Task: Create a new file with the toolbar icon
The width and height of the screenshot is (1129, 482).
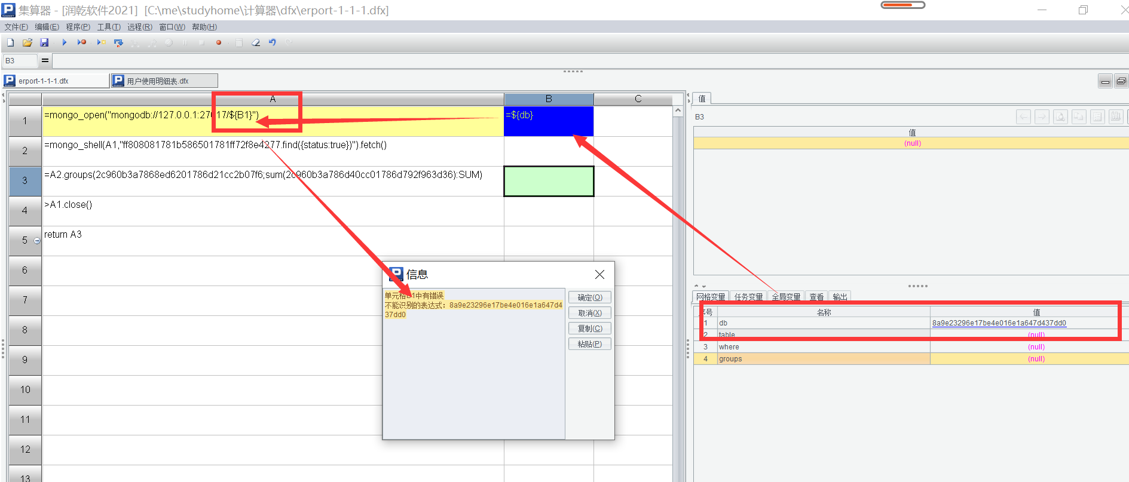Action: click(10, 42)
